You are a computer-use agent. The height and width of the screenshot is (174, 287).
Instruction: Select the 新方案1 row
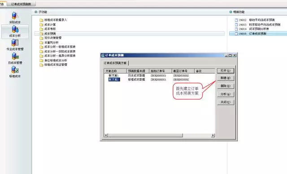click(x=113, y=76)
